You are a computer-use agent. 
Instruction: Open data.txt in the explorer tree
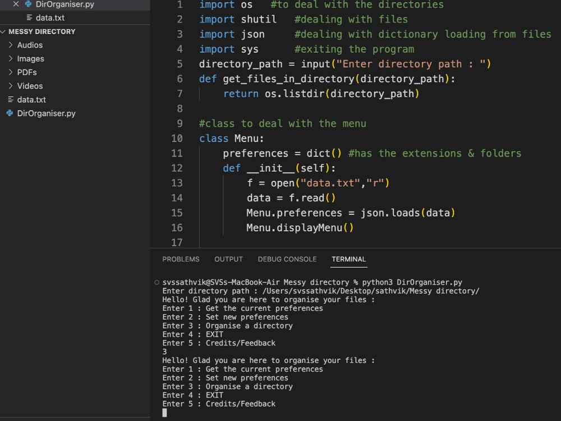click(31, 99)
